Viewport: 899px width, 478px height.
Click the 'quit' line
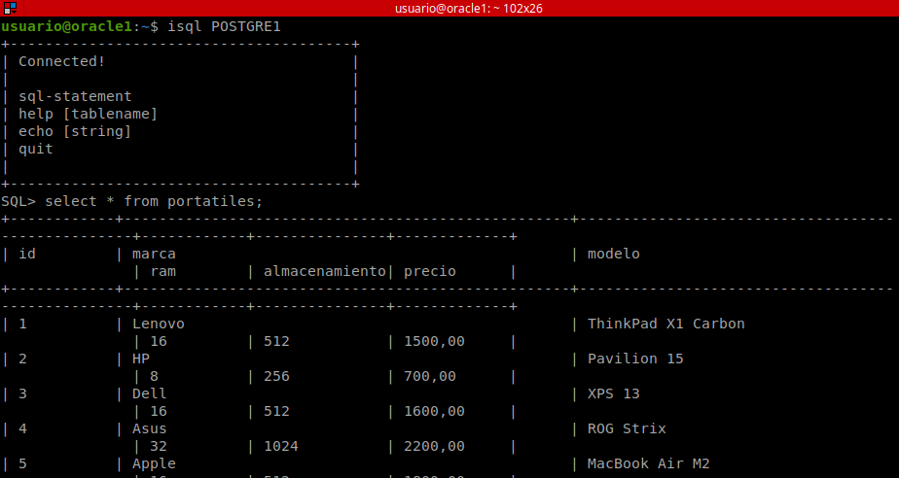[x=36, y=149]
